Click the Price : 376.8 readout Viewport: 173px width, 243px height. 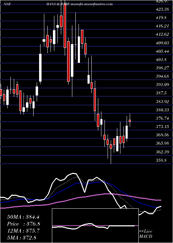pos(24,224)
